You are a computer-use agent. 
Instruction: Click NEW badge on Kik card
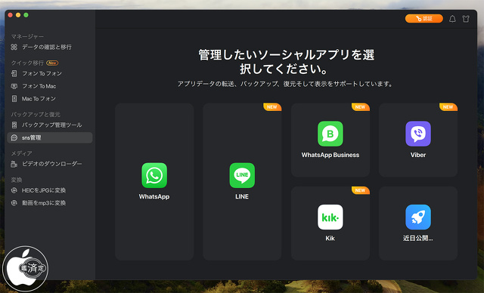(360, 190)
